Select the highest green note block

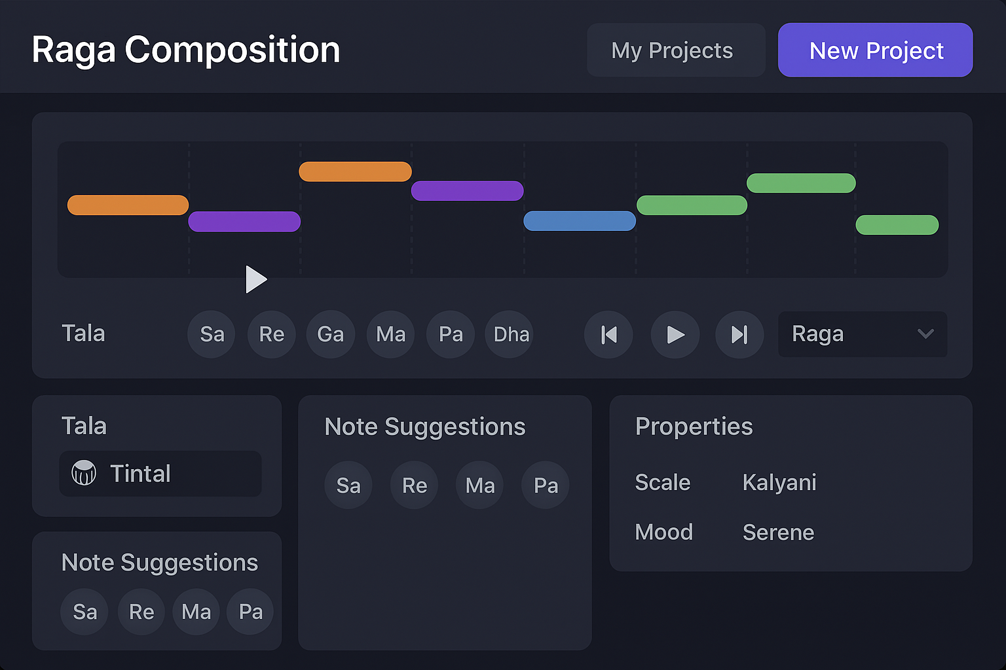click(x=801, y=183)
